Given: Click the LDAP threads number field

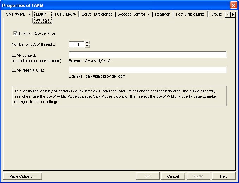Looking at the screenshot, I should (x=76, y=44).
